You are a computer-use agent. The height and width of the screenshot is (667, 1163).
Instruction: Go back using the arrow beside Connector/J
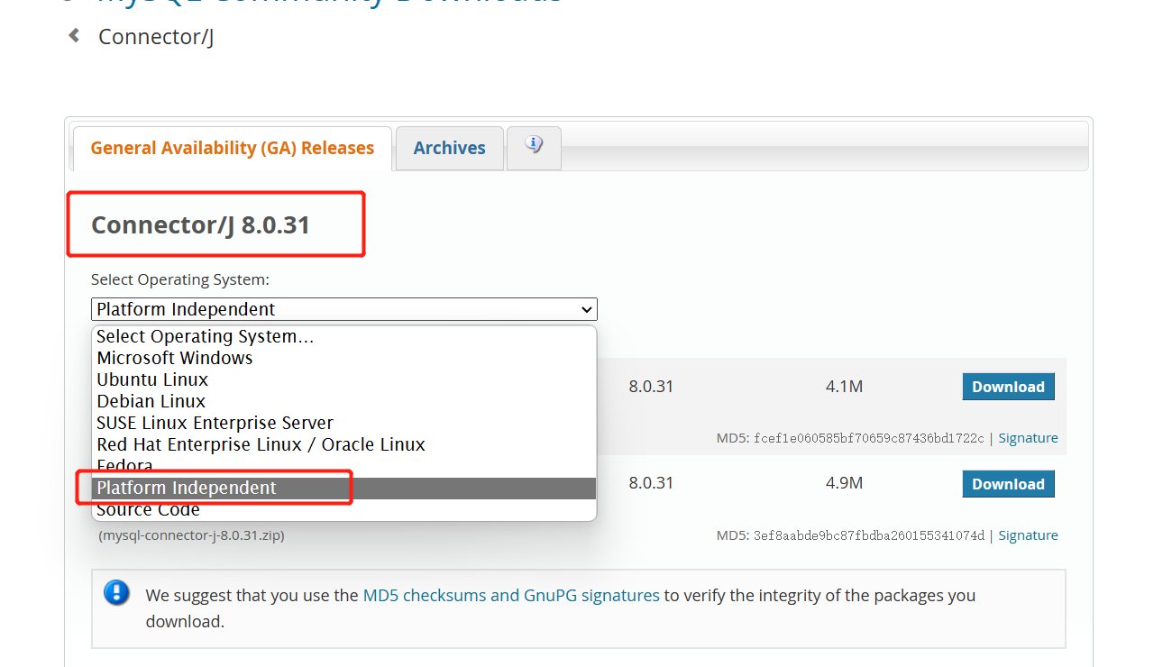pyautogui.click(x=74, y=36)
